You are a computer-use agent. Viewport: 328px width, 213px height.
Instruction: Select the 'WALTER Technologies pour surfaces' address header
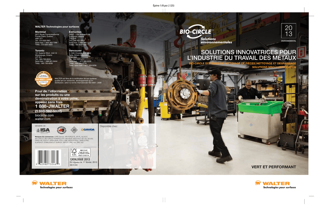[57, 27]
